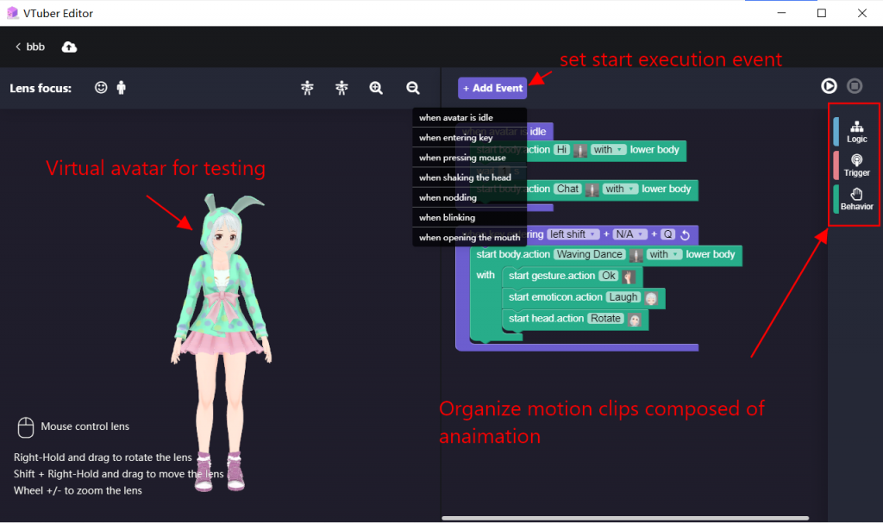883x523 pixels.
Task: Choose 'when avatar is idle' event
Action: coord(470,118)
